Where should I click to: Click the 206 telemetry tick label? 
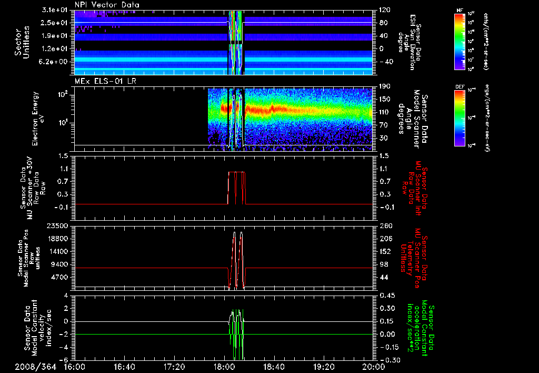(x=385, y=239)
